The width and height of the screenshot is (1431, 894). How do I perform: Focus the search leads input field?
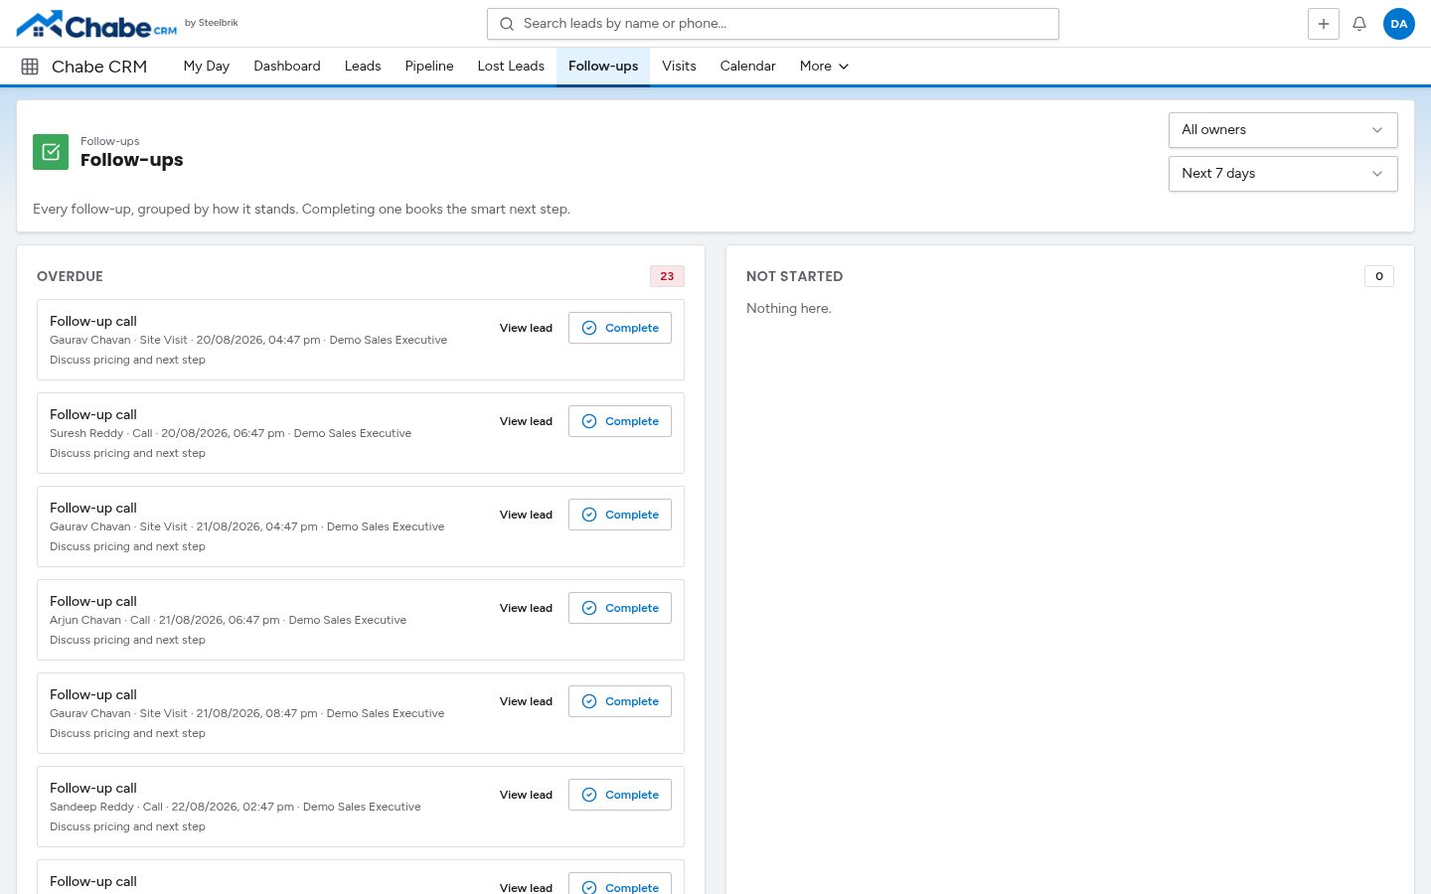pos(773,24)
